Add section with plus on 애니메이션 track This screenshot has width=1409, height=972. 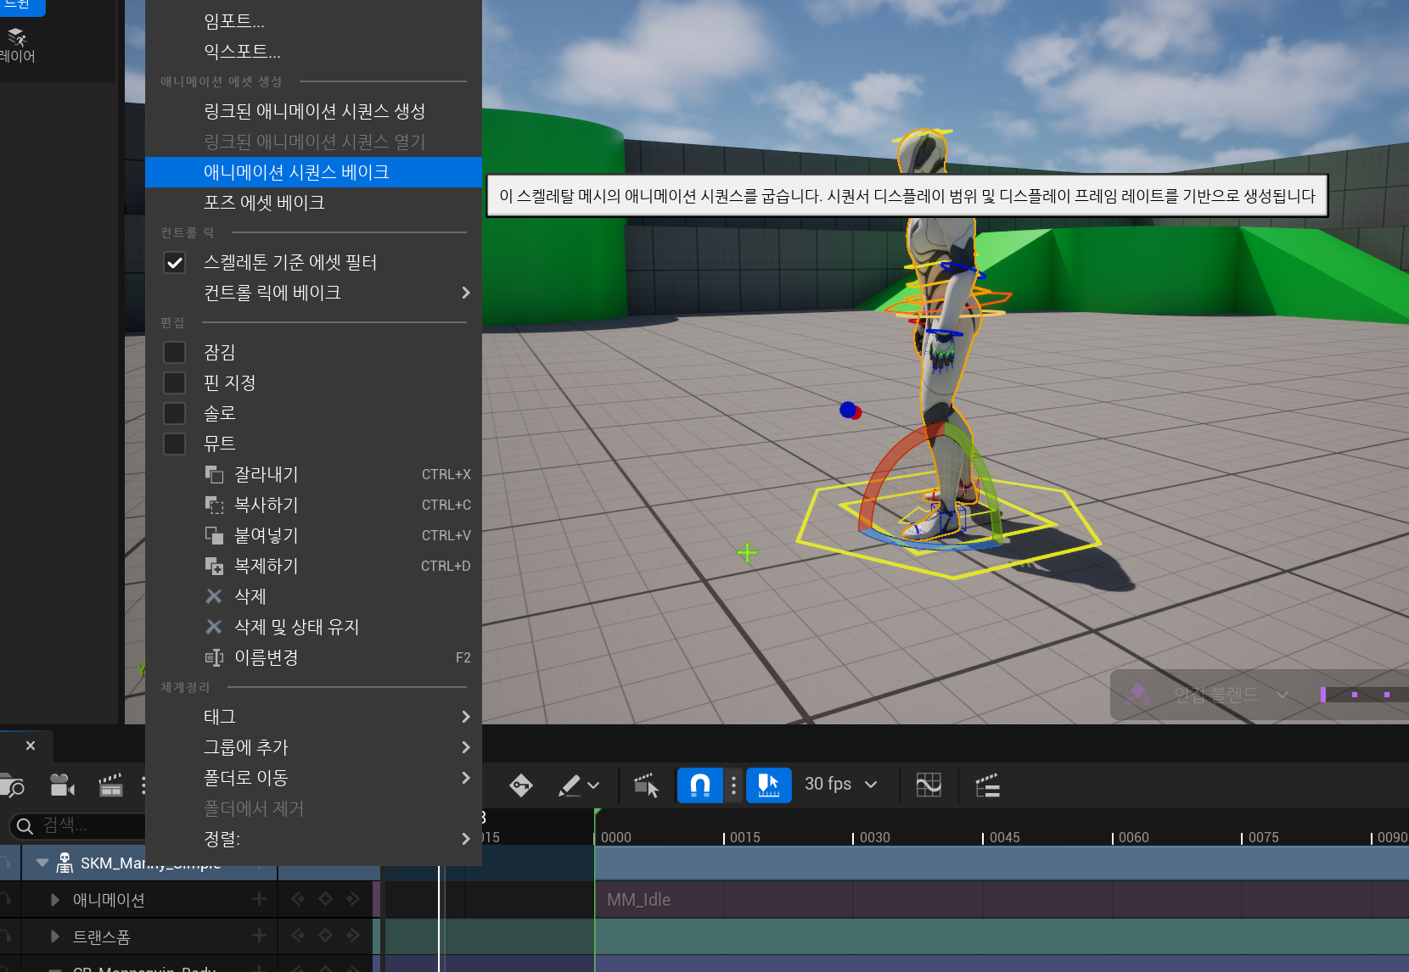point(259,899)
